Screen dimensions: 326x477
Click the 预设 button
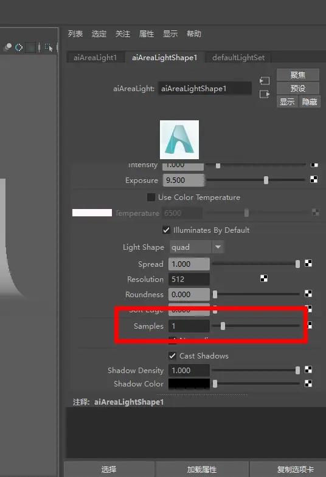[x=298, y=88]
